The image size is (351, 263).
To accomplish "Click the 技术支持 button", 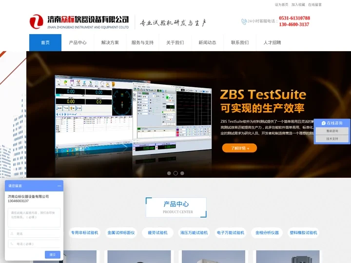I will [332, 139].
